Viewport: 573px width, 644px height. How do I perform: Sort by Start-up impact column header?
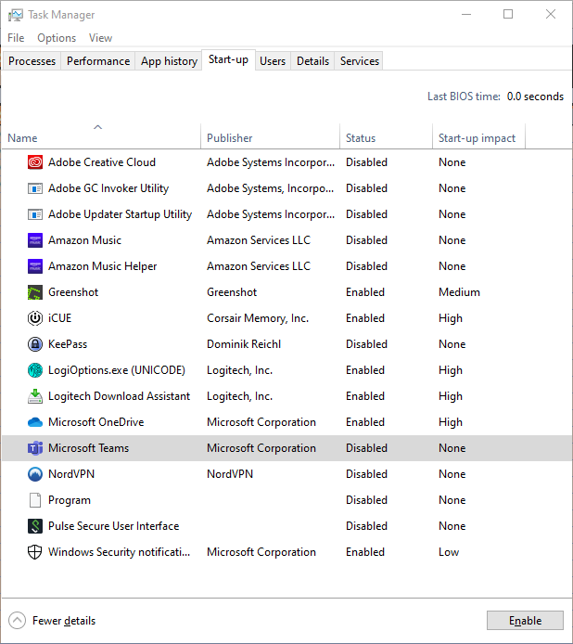477,138
